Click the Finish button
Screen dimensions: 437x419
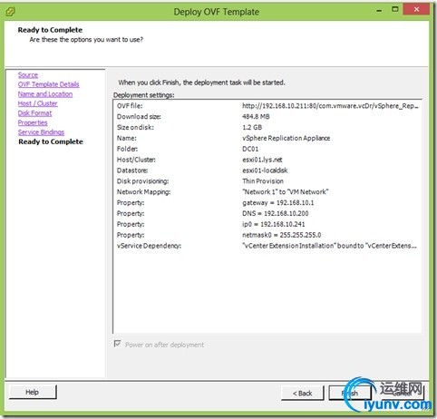[350, 393]
